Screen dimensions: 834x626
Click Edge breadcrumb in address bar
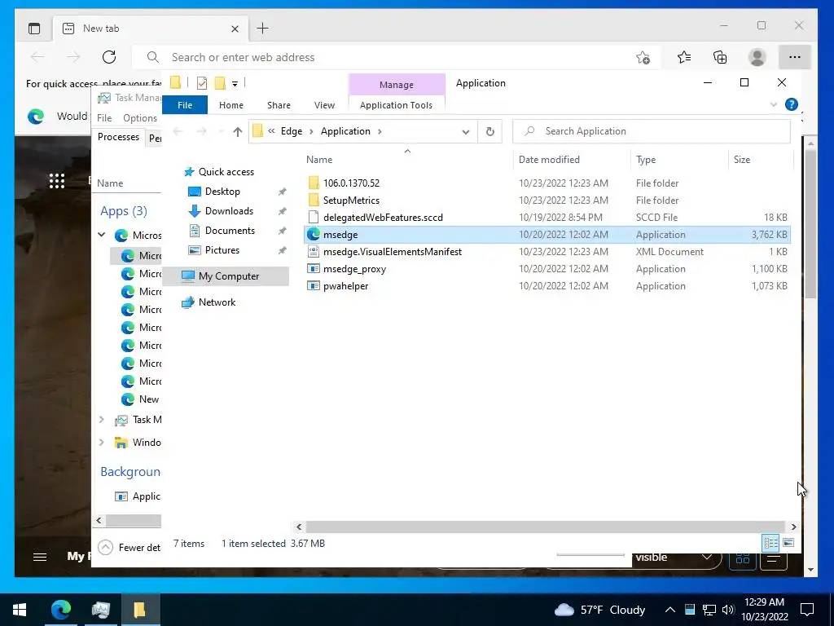tap(292, 131)
